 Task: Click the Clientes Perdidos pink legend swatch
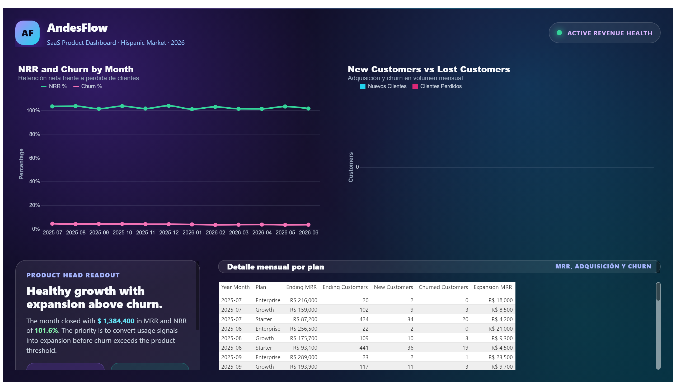(x=415, y=86)
